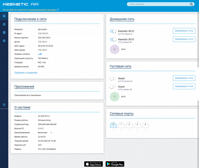
Task: Click home network Wi-Fi client count circle
Action: coord(115,49)
